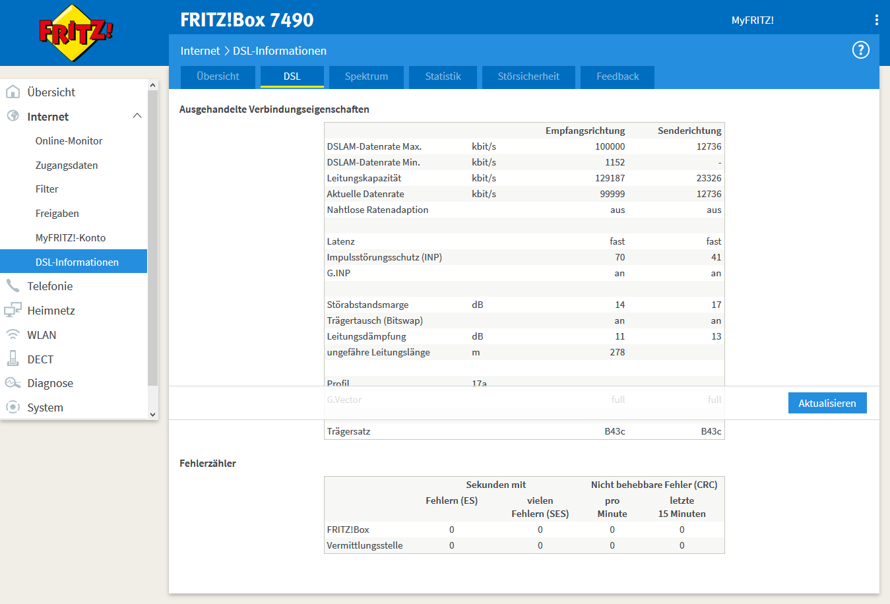Open the Statistik tab

443,76
